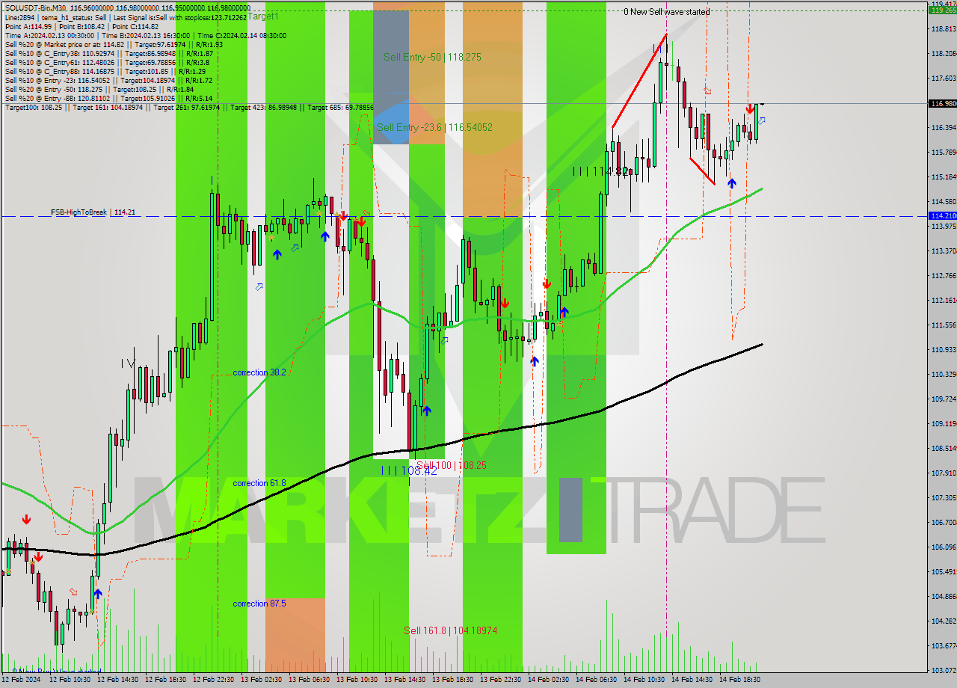Viewport: 957px width, 688px height.
Task: Click the '14 Feb 14:30' time axis label
Action: click(692, 680)
